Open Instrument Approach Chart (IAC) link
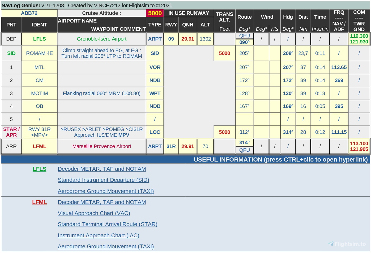371x253 pixels. click(98, 236)
